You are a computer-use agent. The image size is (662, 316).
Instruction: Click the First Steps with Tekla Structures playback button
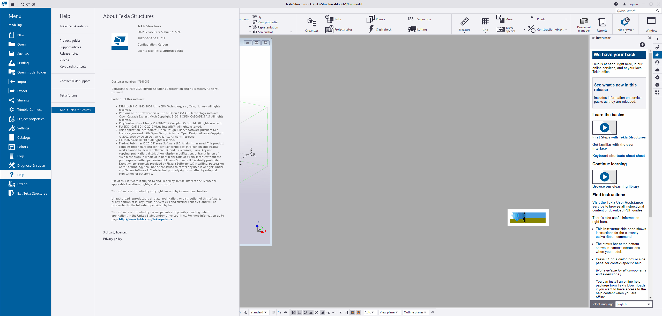[x=605, y=128]
